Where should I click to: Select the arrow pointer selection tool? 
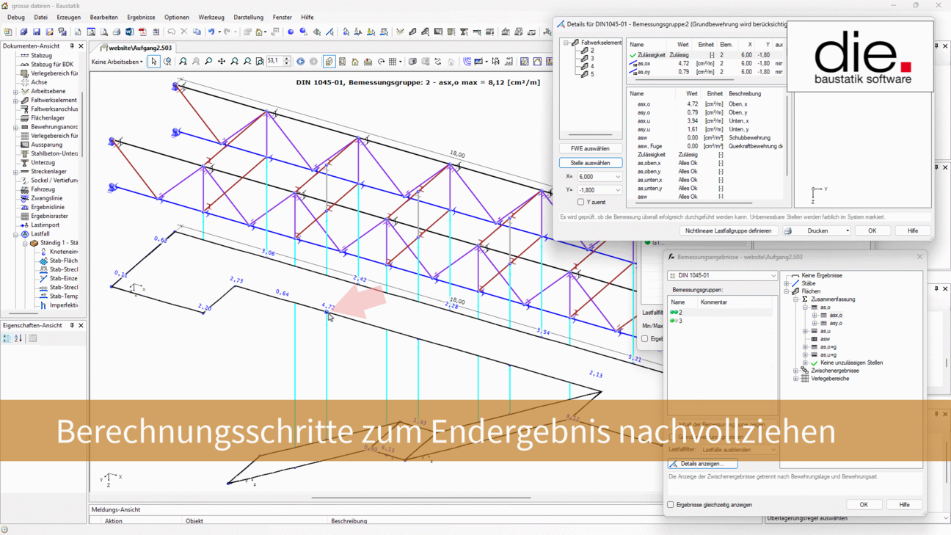153,62
